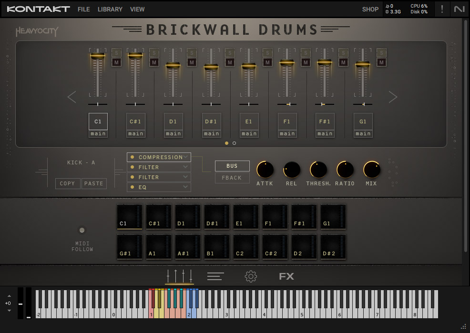The image size is (470, 333).
Task: Expand the second Filter dropdown arrow
Action: [185, 177]
